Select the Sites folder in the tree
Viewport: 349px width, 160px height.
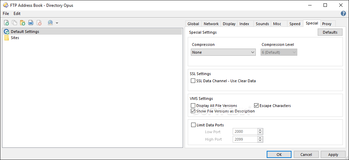pyautogui.click(x=15, y=38)
